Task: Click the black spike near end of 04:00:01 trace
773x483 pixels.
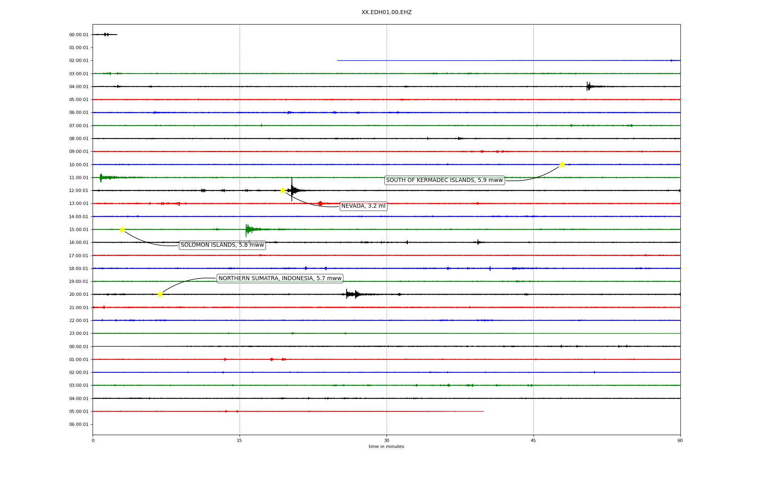Action: pyautogui.click(x=588, y=86)
